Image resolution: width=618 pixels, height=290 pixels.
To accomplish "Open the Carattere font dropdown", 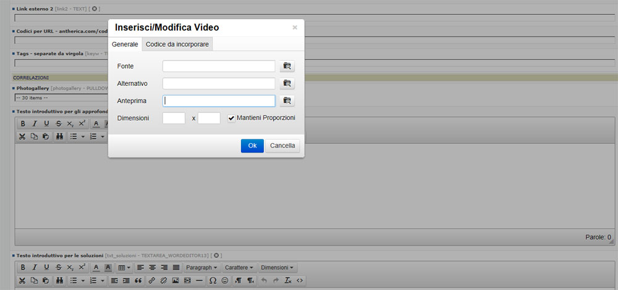I will coord(239,268).
